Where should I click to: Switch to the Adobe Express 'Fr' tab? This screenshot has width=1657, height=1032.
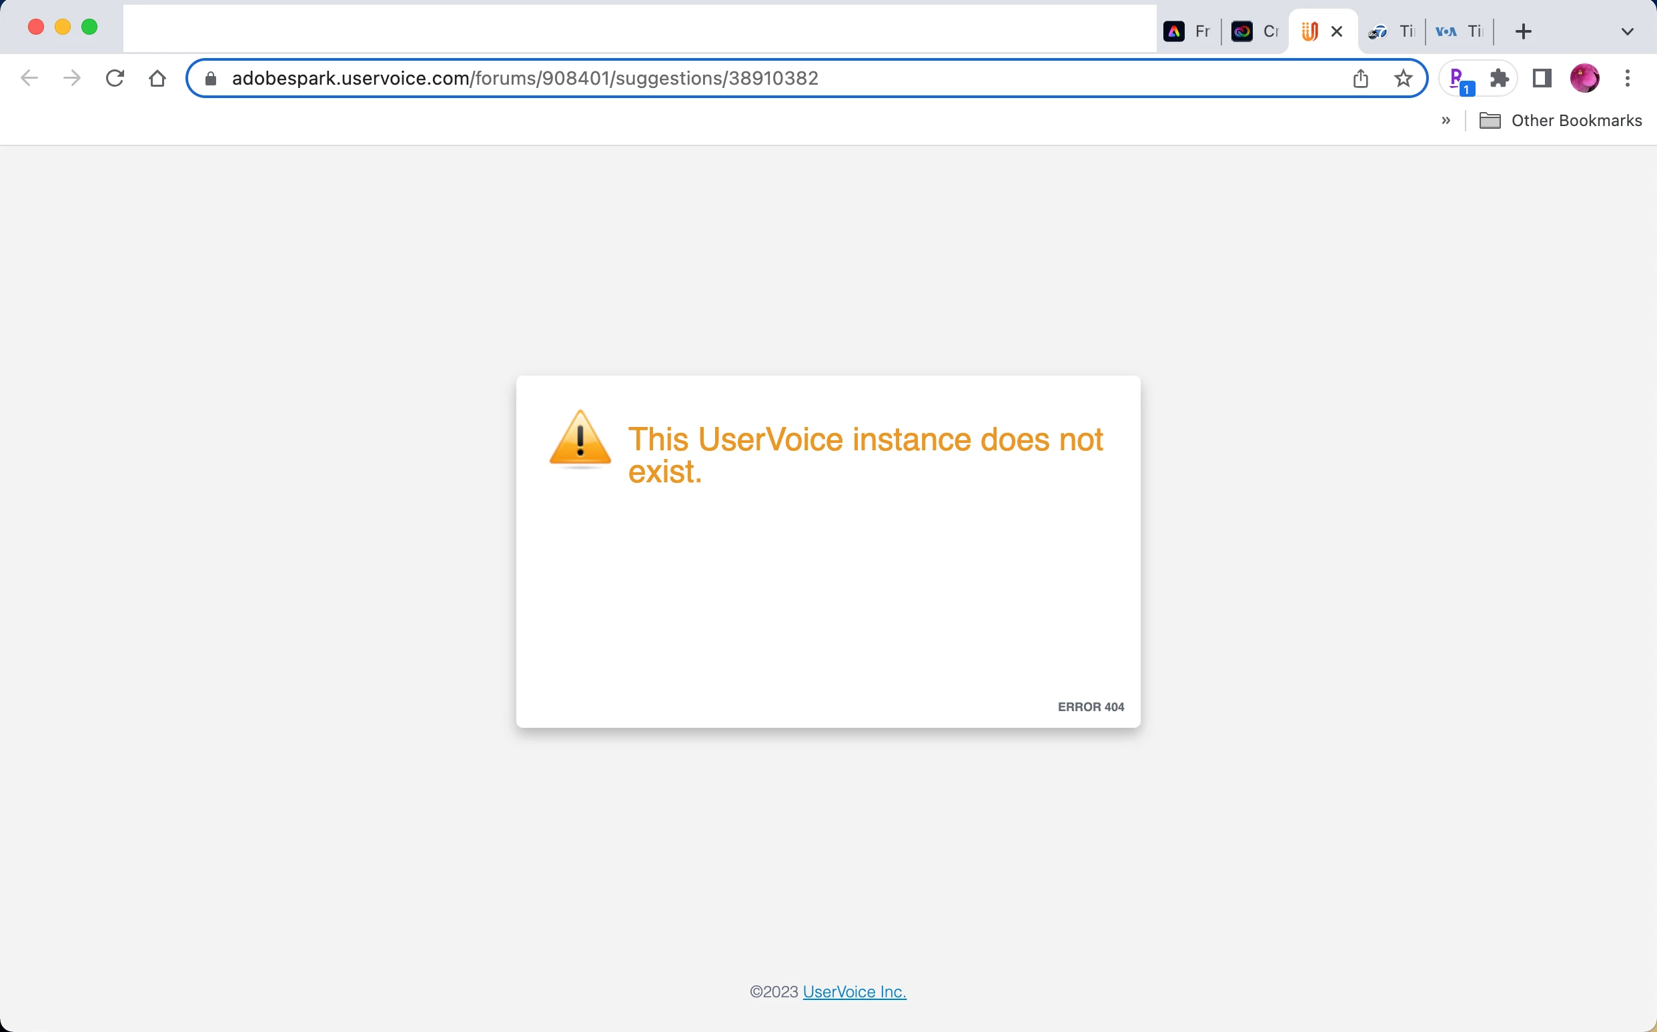click(1187, 31)
